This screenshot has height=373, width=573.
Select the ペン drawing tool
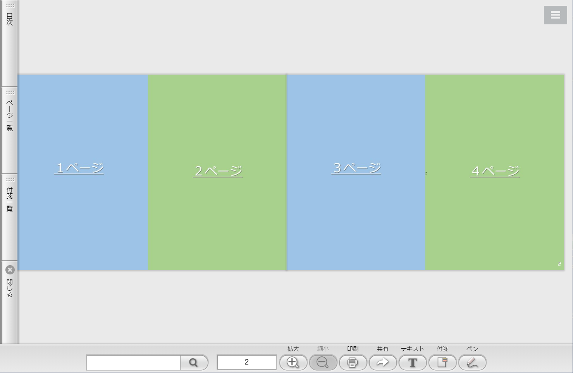click(472, 362)
